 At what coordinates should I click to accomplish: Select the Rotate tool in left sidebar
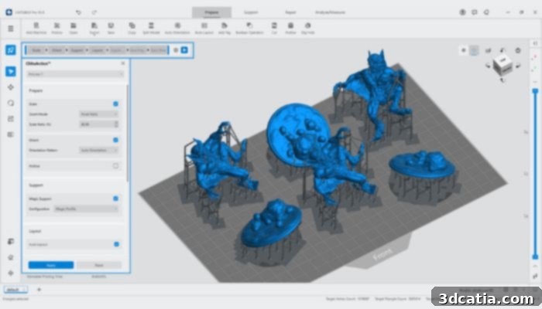[x=11, y=103]
